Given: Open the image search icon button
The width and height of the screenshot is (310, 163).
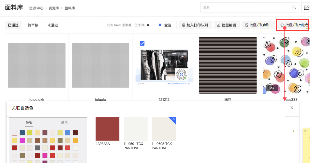Looking at the screenshot, I should coord(306,8).
